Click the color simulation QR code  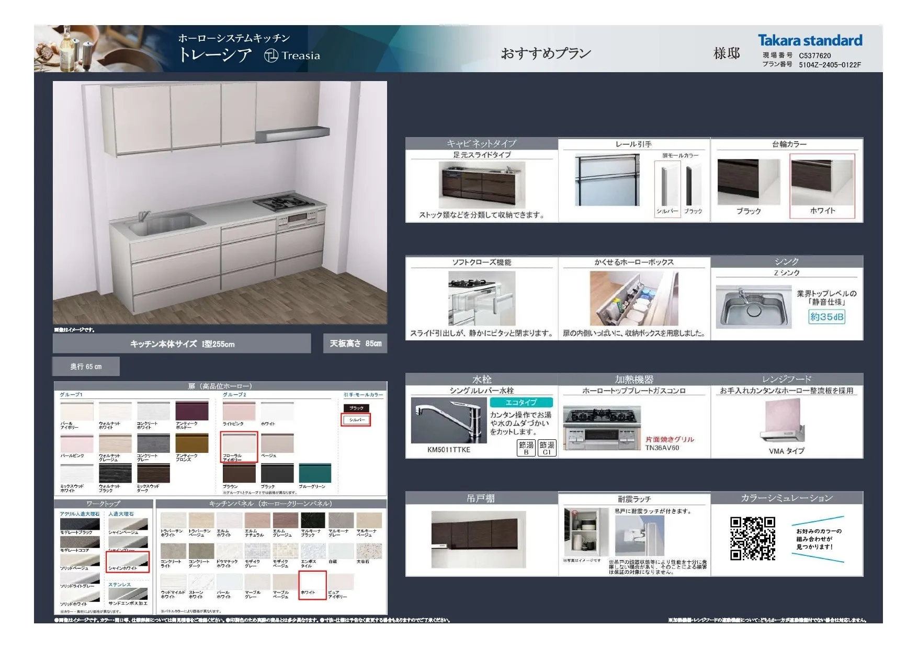click(752, 538)
